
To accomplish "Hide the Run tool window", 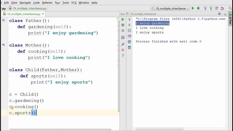I will tap(225, 14).
